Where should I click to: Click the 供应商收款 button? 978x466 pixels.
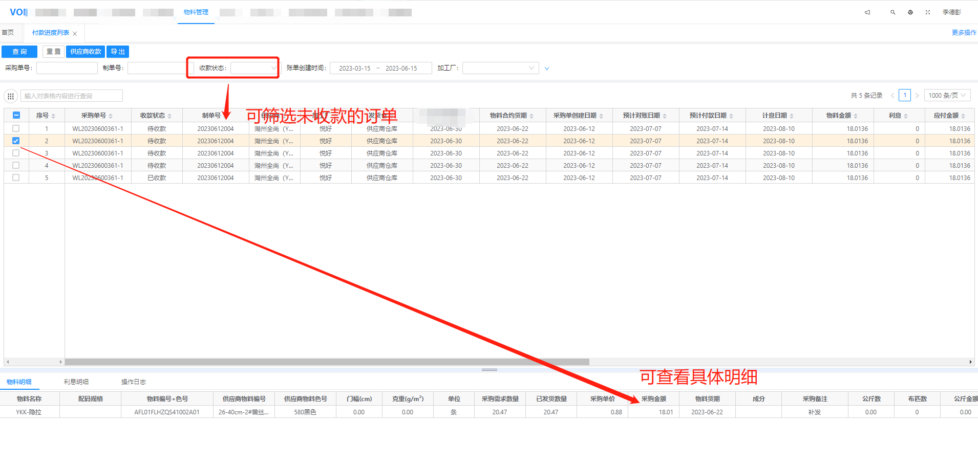[x=86, y=52]
